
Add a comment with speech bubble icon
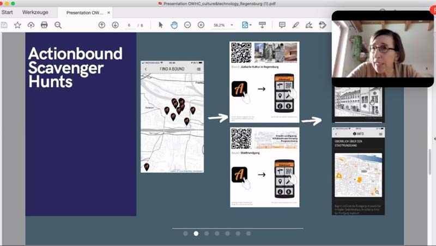(x=282, y=25)
